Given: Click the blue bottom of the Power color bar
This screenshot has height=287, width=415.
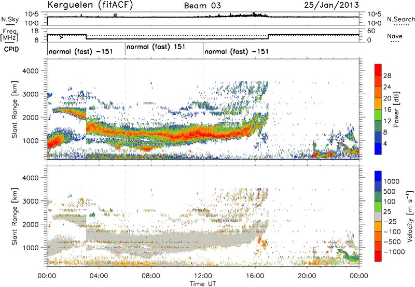Looking at the screenshot, I should (378, 149).
